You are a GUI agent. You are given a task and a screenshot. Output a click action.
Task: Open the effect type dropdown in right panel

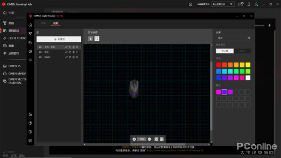(234, 38)
